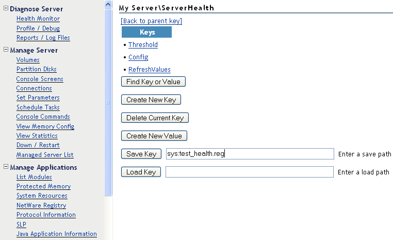This screenshot has width=393, height=240.
Task: Open Set Parameters page
Action: tap(38, 98)
